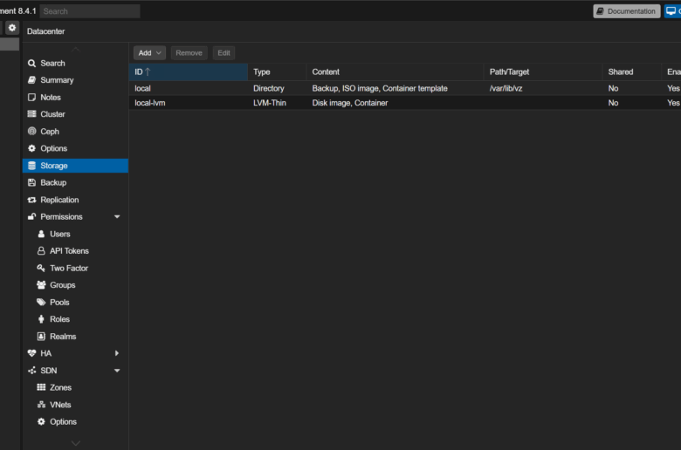Click the top Search input field
This screenshot has width=681, height=450.
coord(90,11)
